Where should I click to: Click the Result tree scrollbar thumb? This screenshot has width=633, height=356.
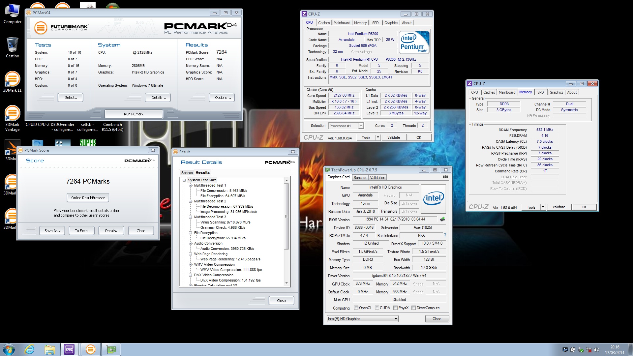pyautogui.click(x=286, y=216)
